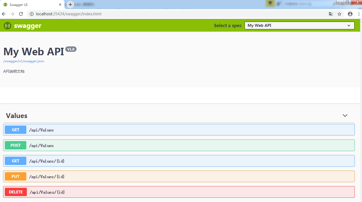The width and height of the screenshot is (362, 202).
Task: Open the My Web API spec dropdown
Action: pos(299,25)
